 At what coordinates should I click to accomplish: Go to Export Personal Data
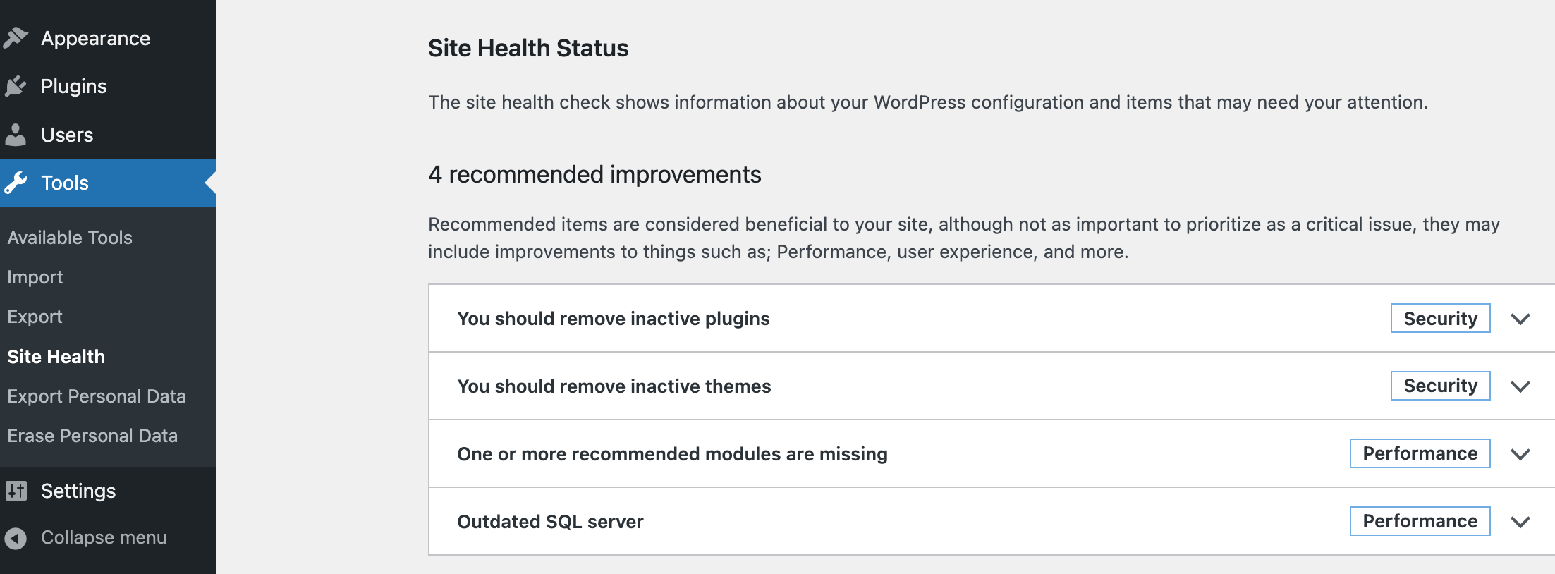97,396
